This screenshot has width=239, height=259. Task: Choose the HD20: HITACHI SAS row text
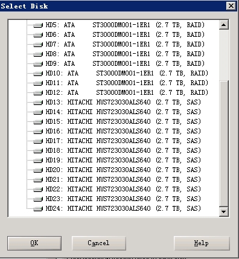tap(123, 170)
